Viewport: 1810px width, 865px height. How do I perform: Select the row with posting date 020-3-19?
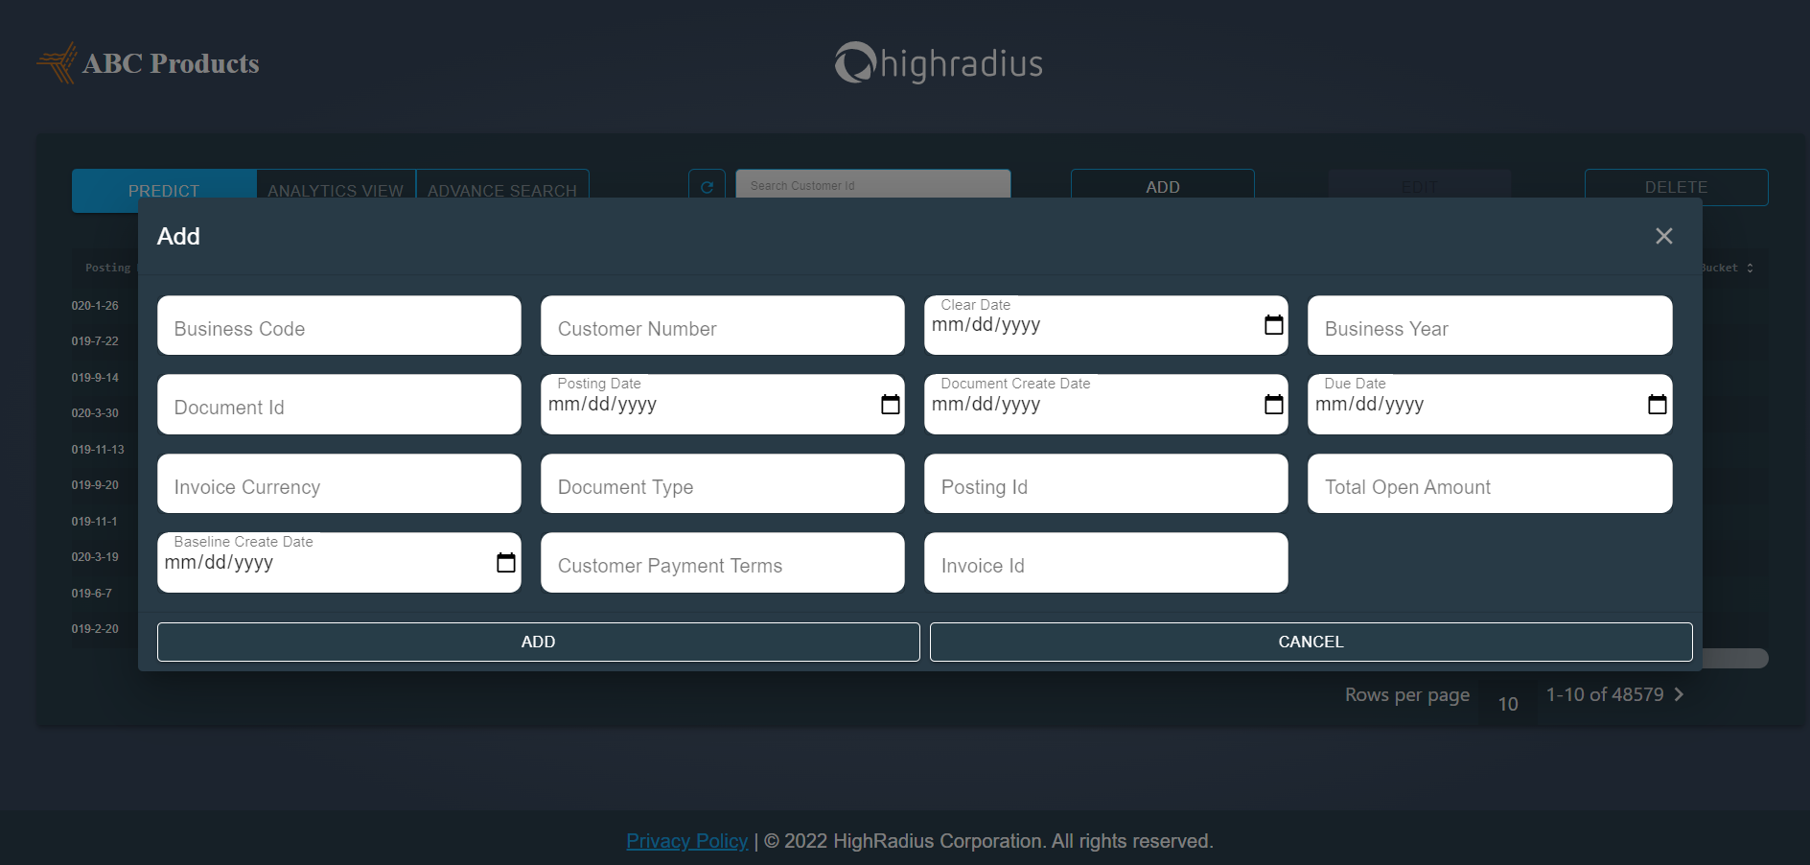[x=95, y=556]
